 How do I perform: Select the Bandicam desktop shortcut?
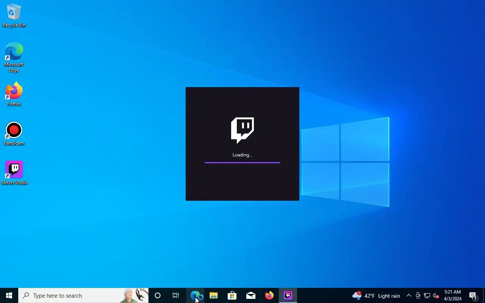click(x=14, y=134)
